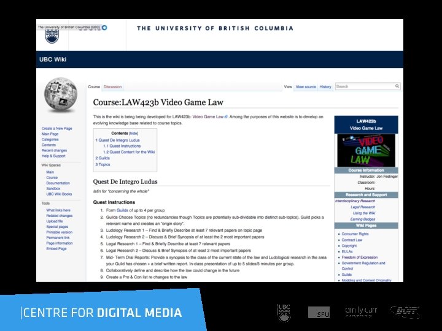The image size is (442, 331).
Task: Click What links here
Action: [x=58, y=210]
